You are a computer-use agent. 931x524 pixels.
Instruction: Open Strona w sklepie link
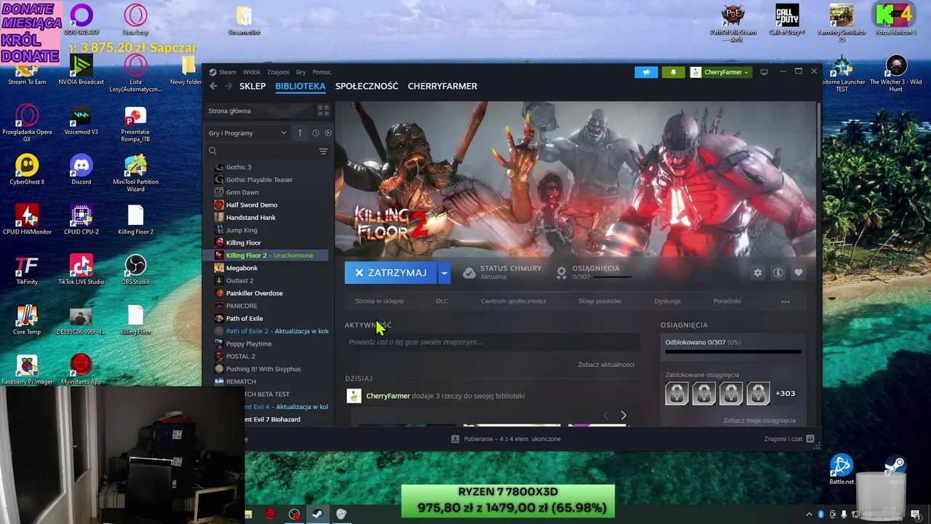point(379,301)
